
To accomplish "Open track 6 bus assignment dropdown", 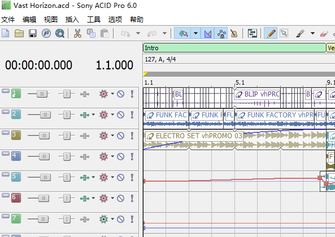I will [x=93, y=198].
